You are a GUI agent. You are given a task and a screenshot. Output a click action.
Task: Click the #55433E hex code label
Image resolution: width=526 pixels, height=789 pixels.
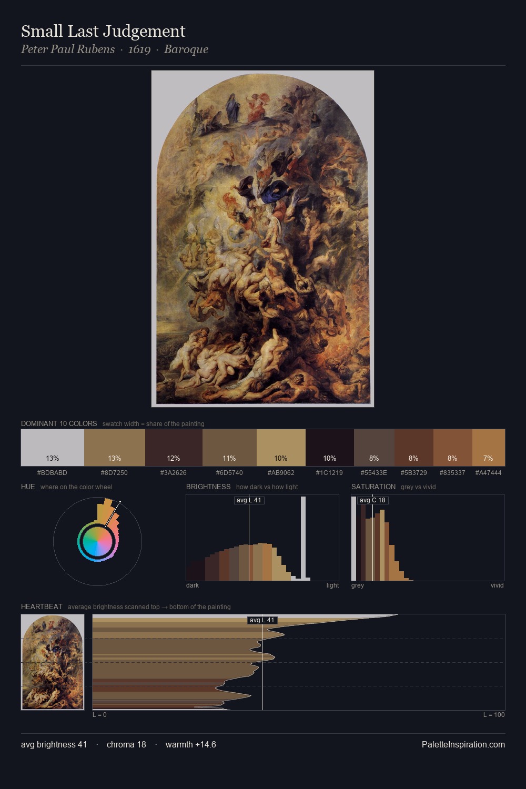click(373, 472)
